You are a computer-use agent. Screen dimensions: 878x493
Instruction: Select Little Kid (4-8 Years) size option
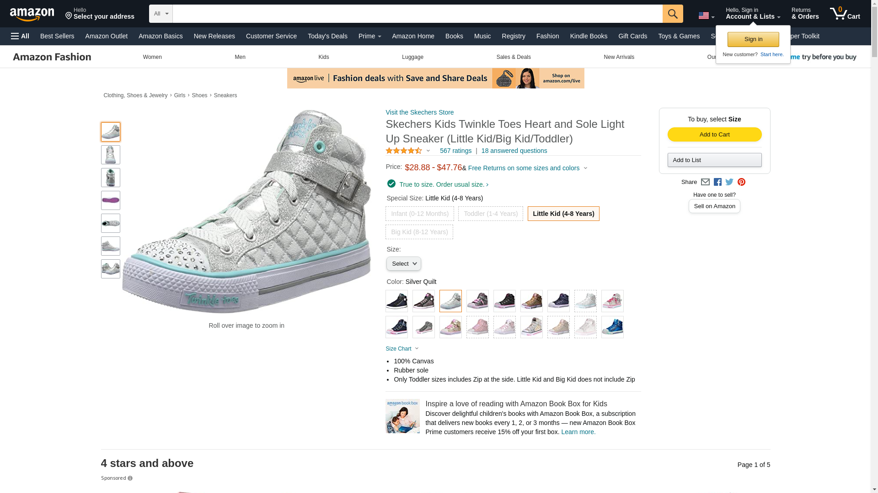(x=563, y=214)
